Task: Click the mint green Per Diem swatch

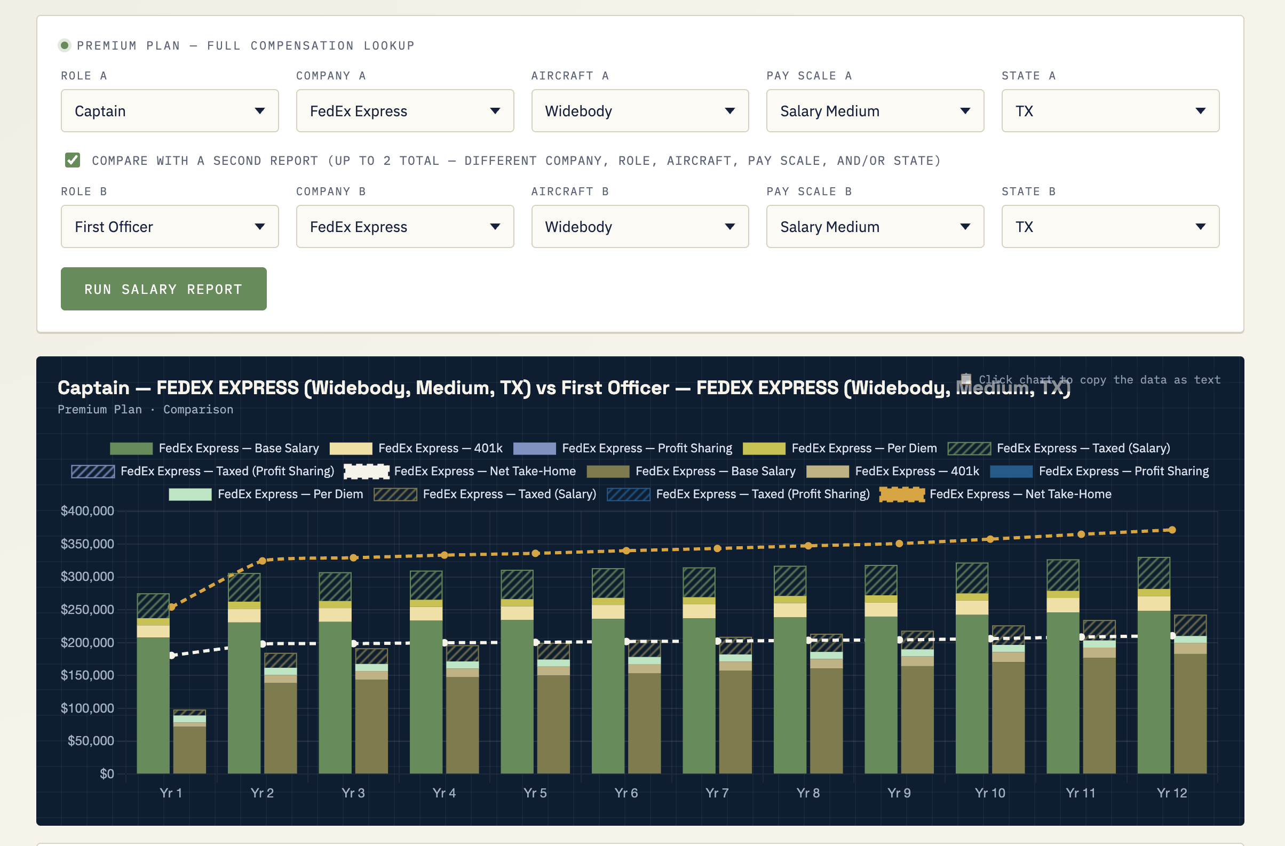Action: pos(190,494)
